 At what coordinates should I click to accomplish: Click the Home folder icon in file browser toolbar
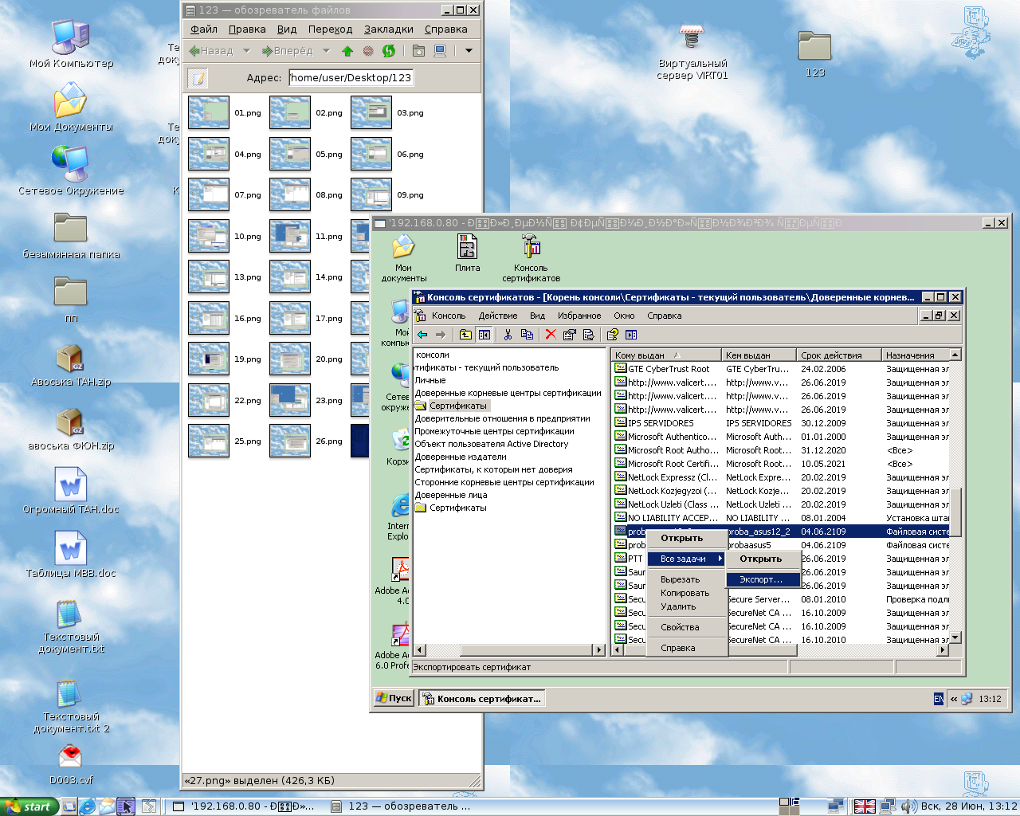[x=418, y=51]
